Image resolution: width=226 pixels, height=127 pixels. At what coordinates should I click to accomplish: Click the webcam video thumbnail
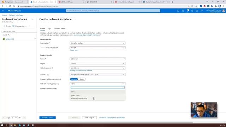point(204,110)
